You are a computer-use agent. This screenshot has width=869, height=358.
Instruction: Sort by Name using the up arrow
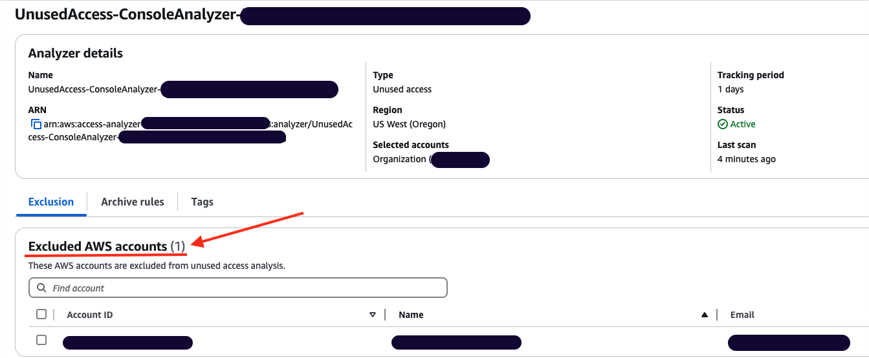[x=705, y=315]
